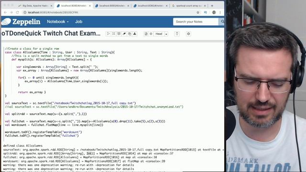Click the Search your Notes field
This screenshot has width=306, height=172.
point(196,21)
